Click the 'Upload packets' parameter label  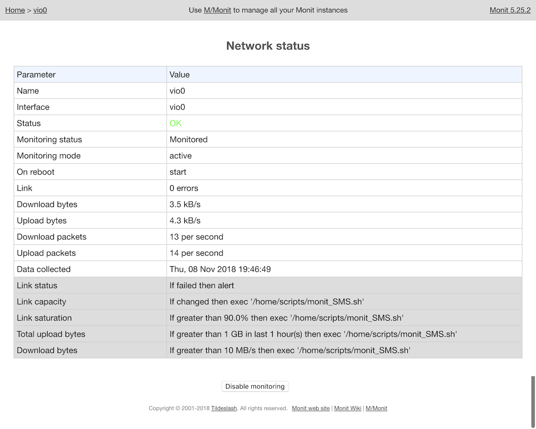(46, 253)
